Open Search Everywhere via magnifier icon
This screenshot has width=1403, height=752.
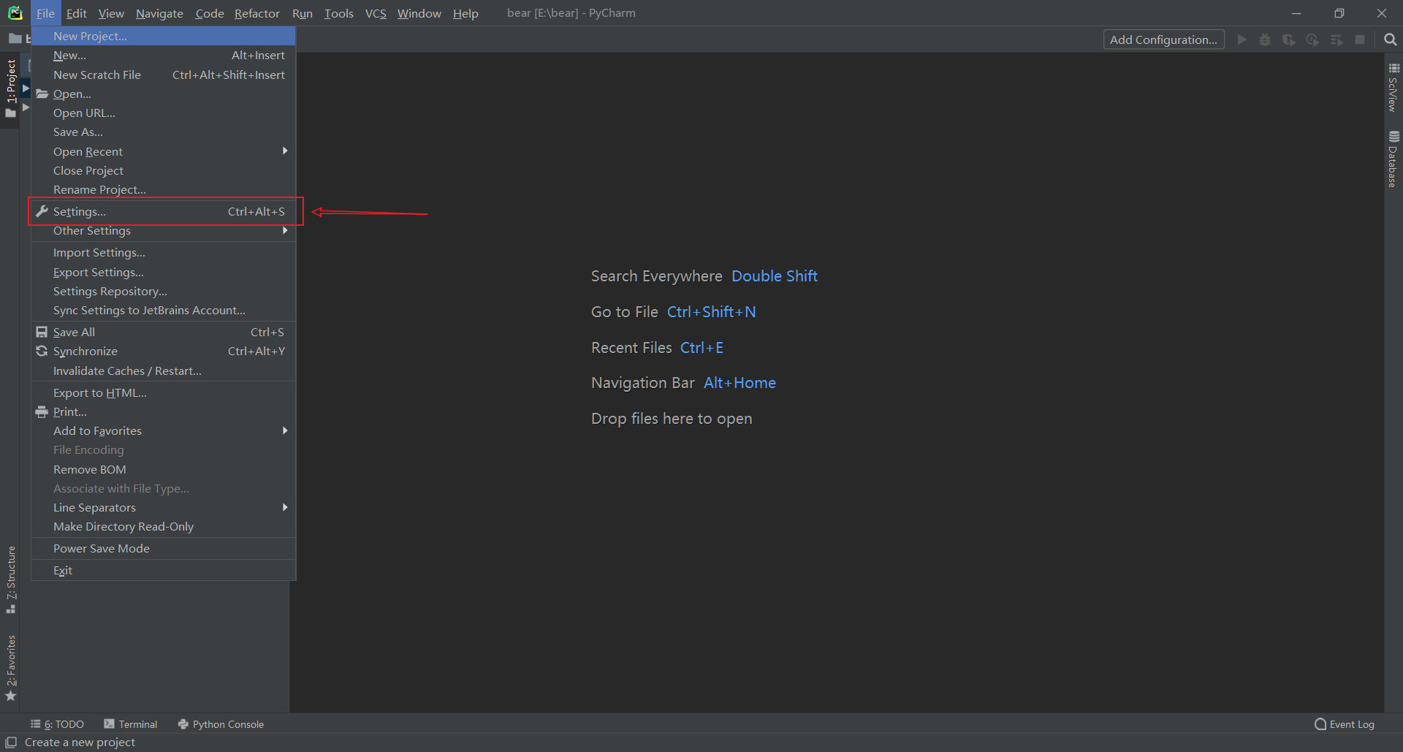pos(1391,39)
